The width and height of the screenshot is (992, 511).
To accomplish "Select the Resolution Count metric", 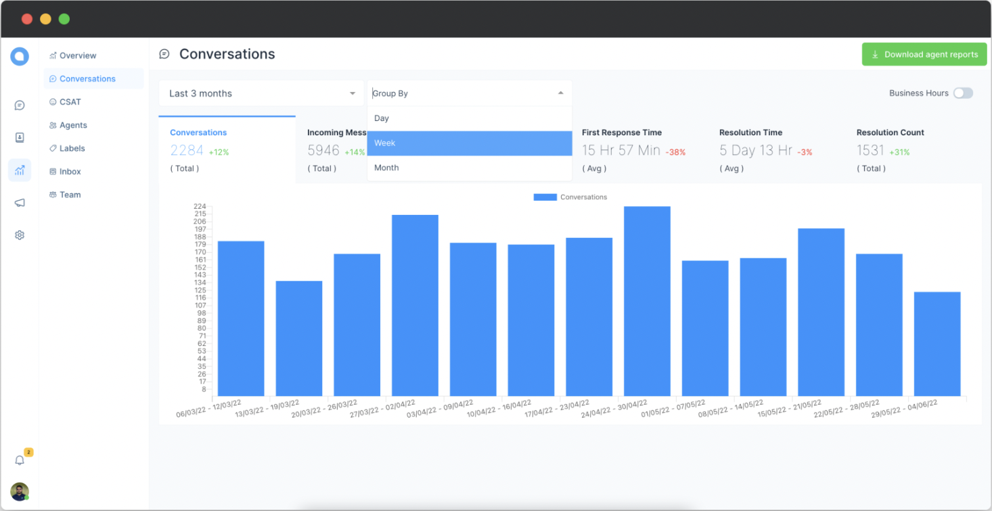I will point(914,149).
